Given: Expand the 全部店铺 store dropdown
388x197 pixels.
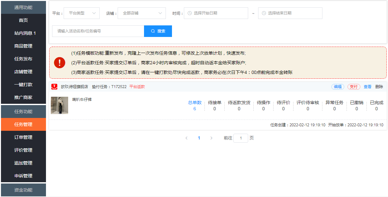Looking at the screenshot, I should pos(141,13).
